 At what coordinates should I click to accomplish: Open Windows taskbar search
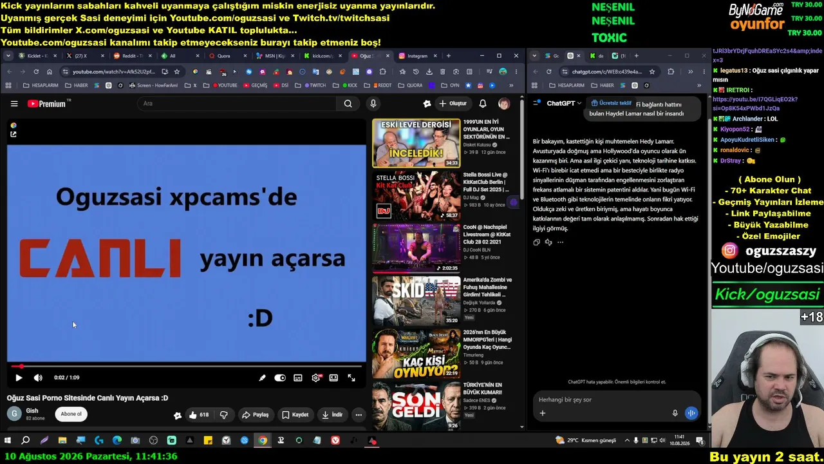pos(26,441)
